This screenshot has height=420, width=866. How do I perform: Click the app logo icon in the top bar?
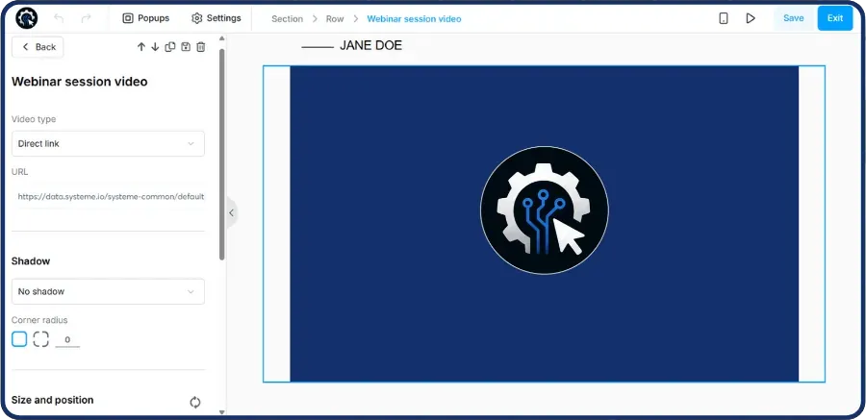point(27,18)
